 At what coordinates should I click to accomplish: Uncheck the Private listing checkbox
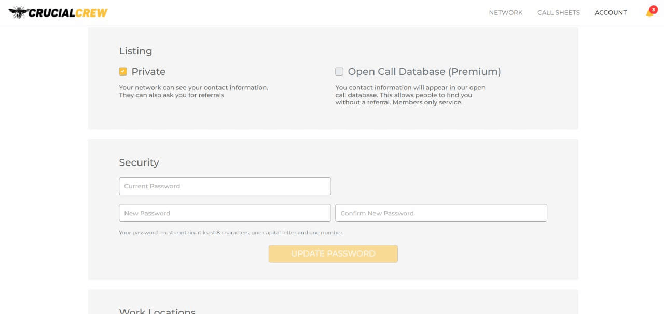(123, 71)
